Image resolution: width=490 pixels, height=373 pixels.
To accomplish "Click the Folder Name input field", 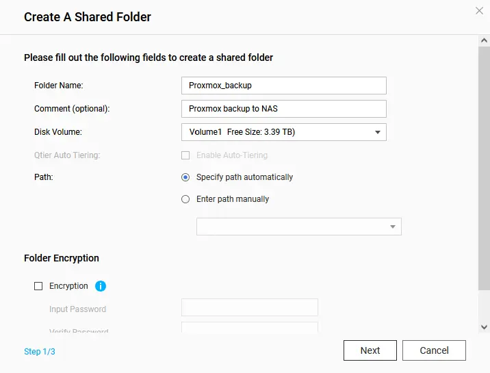I will pos(284,86).
